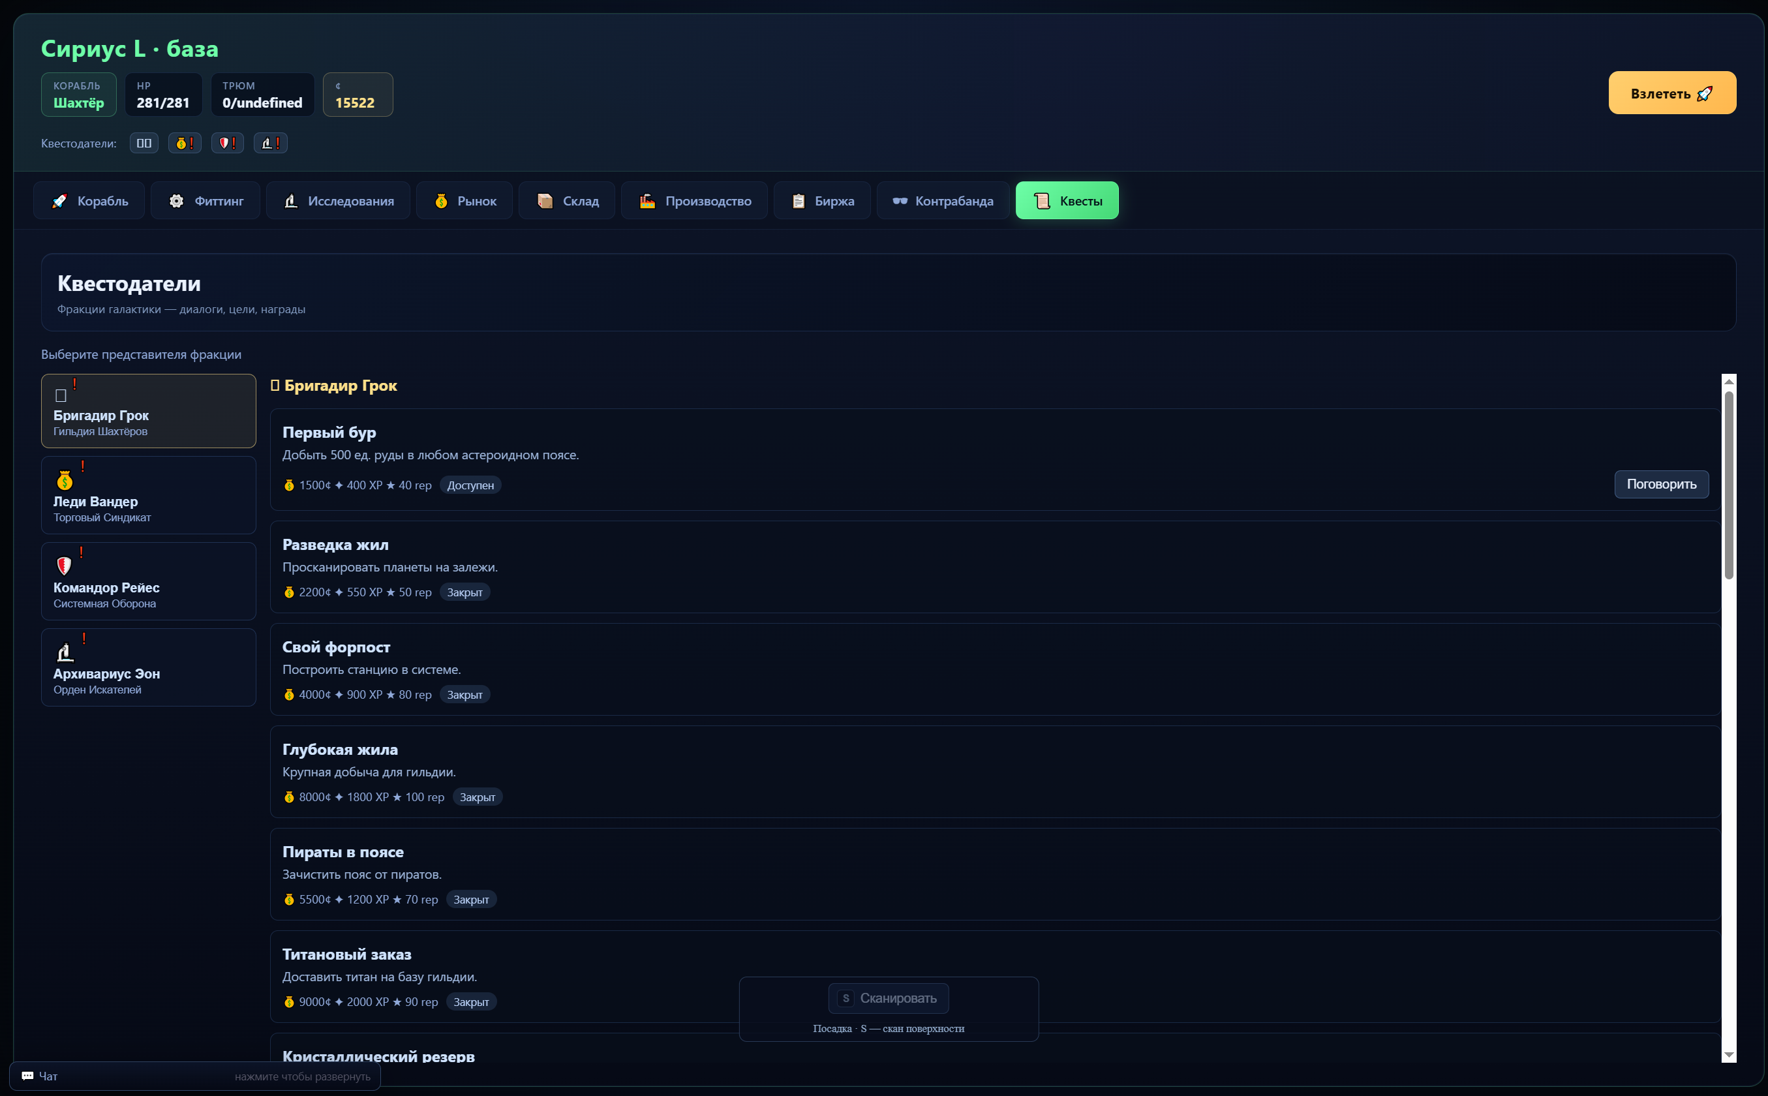The width and height of the screenshot is (1768, 1096).
Task: Click the hint Посадка · S — скан поверхности
Action: coord(889,1029)
